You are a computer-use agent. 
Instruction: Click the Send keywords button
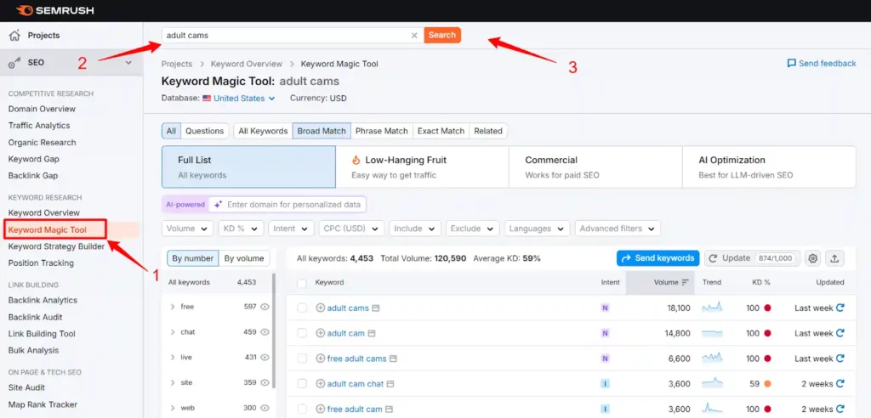(658, 258)
